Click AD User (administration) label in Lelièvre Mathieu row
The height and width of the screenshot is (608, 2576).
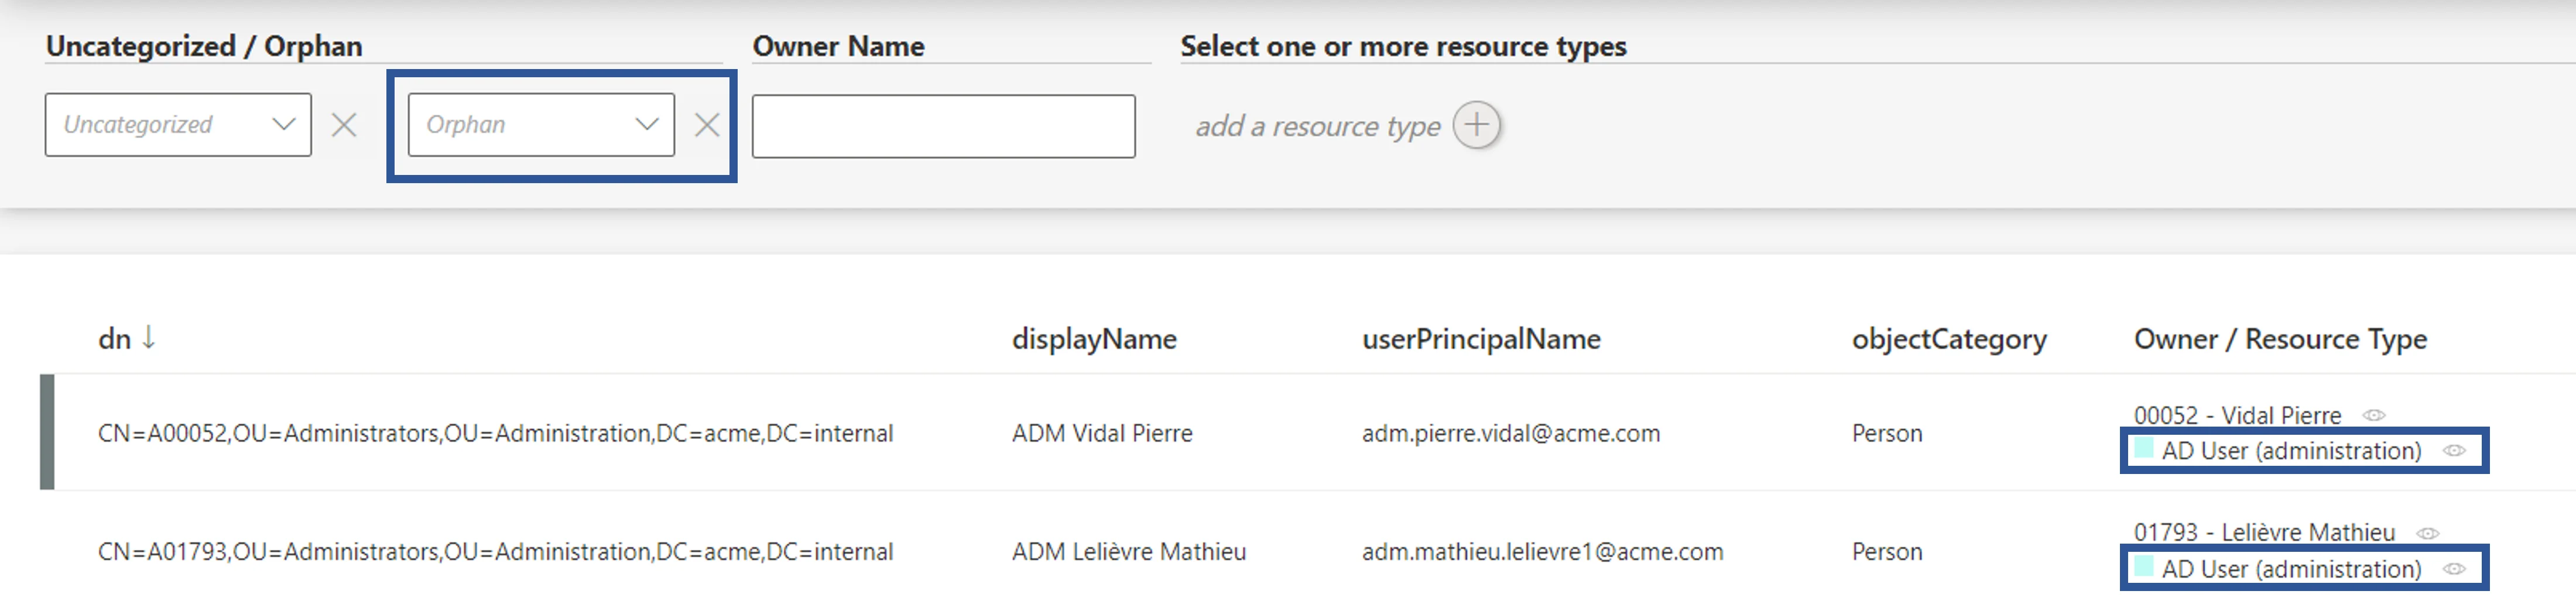point(2291,569)
